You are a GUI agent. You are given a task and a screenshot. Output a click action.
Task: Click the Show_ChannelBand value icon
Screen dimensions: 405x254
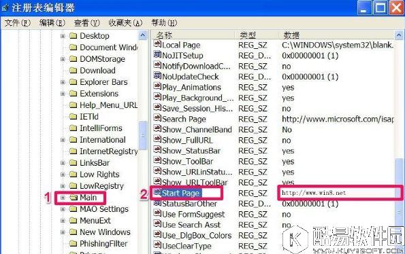pyautogui.click(x=157, y=128)
